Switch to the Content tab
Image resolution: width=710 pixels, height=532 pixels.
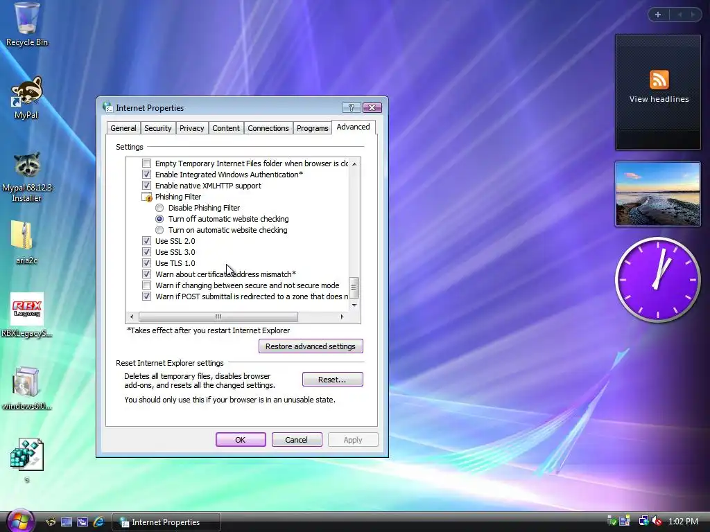click(x=226, y=128)
